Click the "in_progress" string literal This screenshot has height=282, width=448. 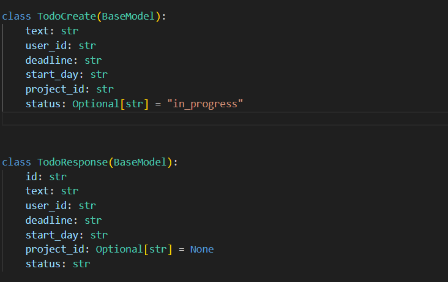[x=205, y=104]
